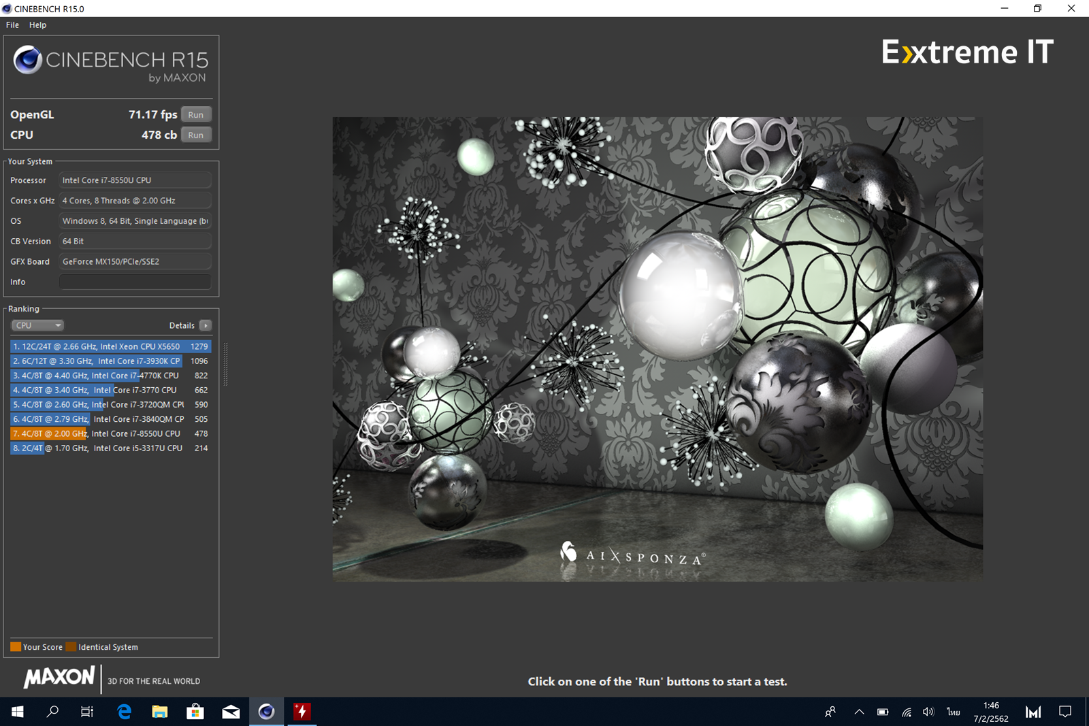Open the red lightning app on taskbar
This screenshot has width=1089, height=726.
(302, 712)
